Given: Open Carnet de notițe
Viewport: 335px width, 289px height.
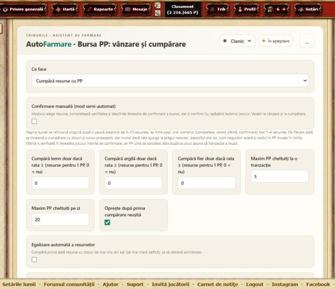Looking at the screenshot, I should (x=218, y=284).
